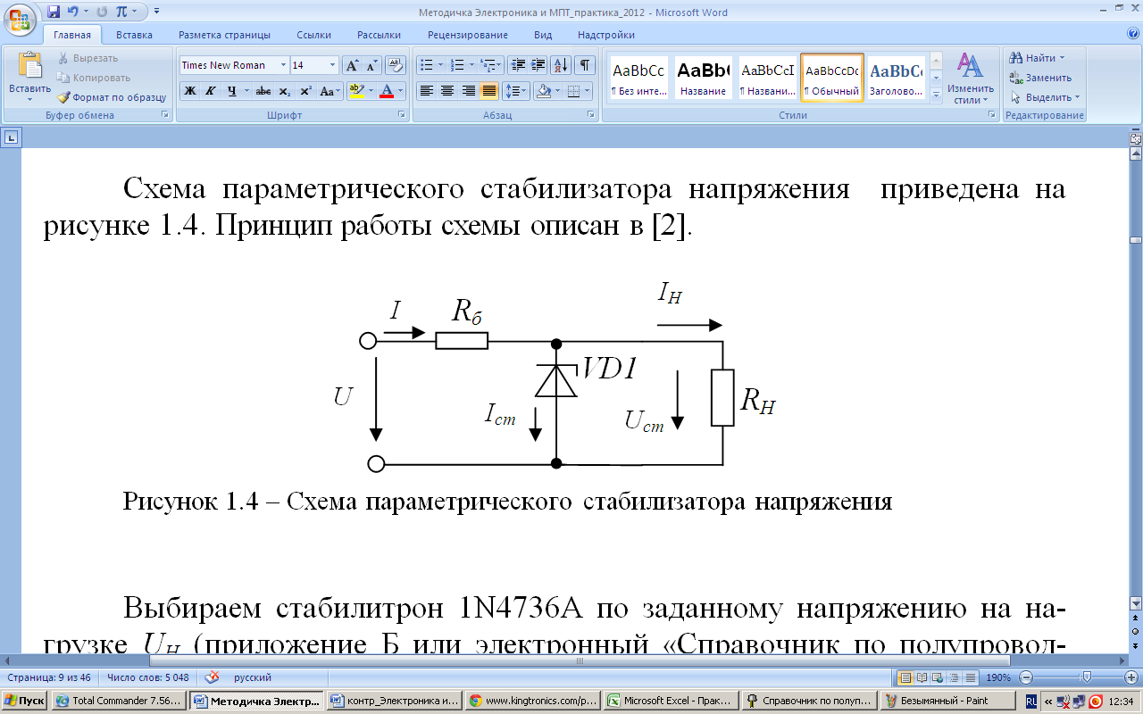Open Выделить dropdown menu
Screen dimensions: 1143x714
(x=1045, y=97)
